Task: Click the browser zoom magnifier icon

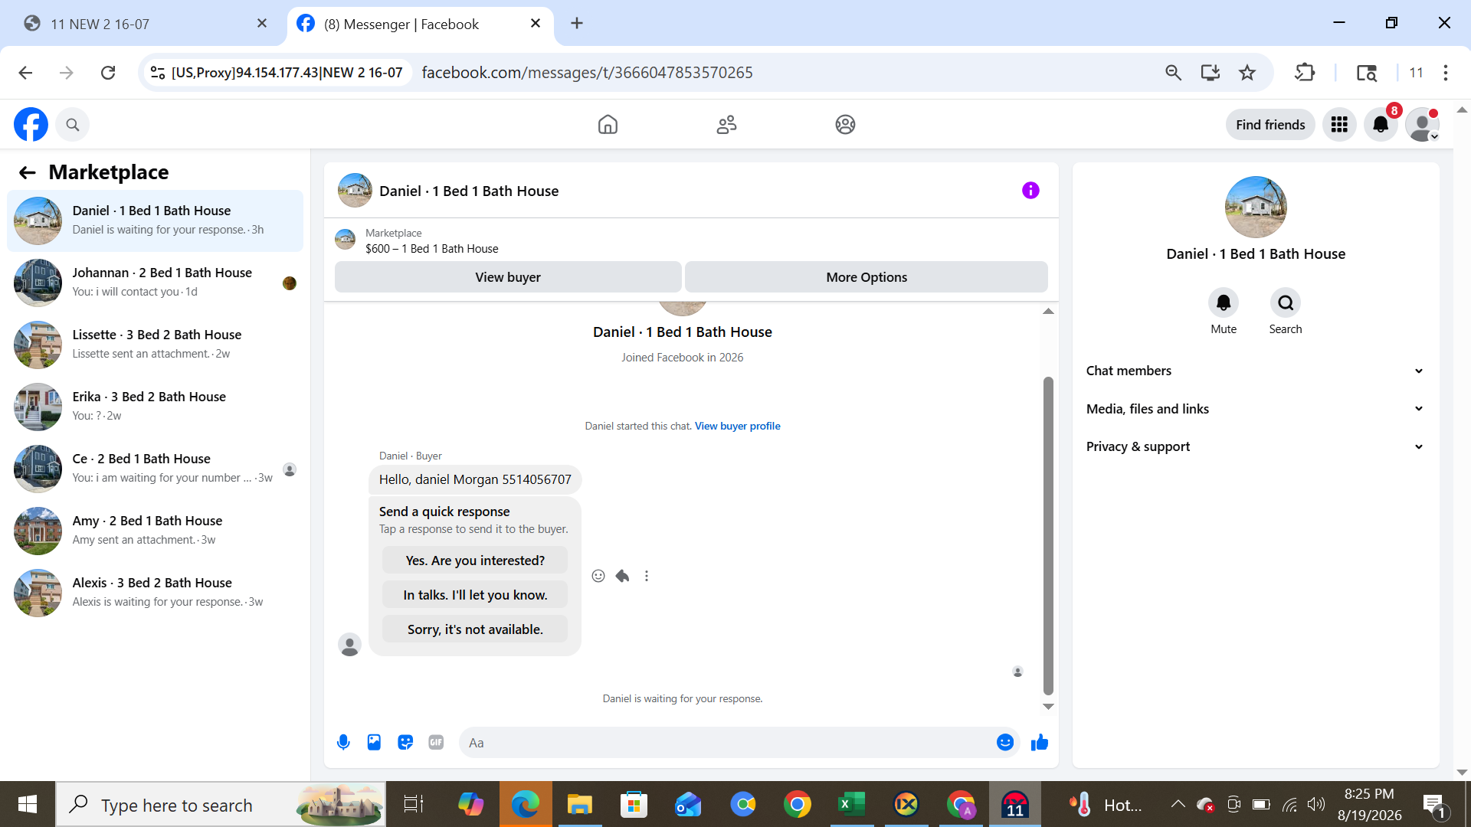Action: [1173, 73]
